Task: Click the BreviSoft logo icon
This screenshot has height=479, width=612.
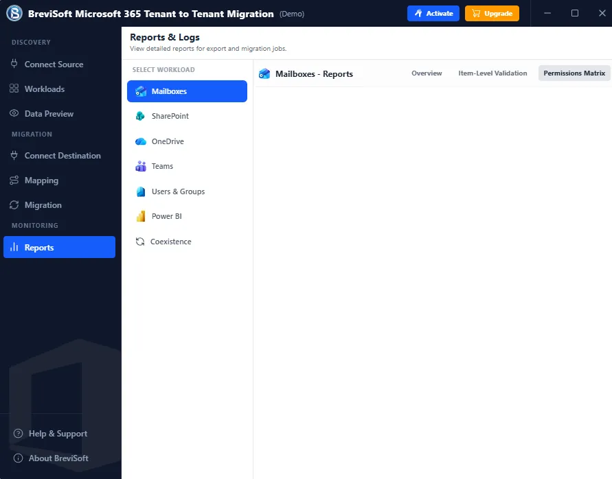Action: coord(14,13)
